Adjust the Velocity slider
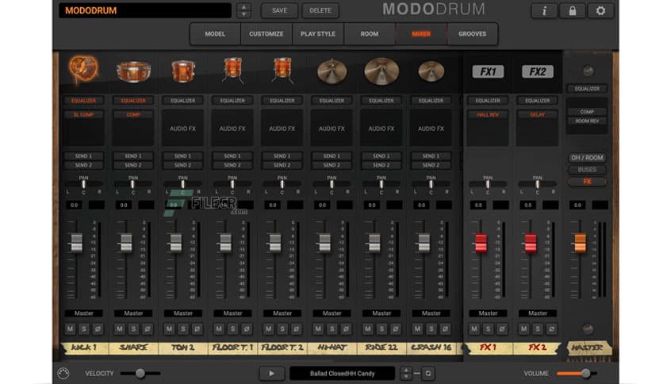The height and width of the screenshot is (384, 663). click(x=140, y=373)
